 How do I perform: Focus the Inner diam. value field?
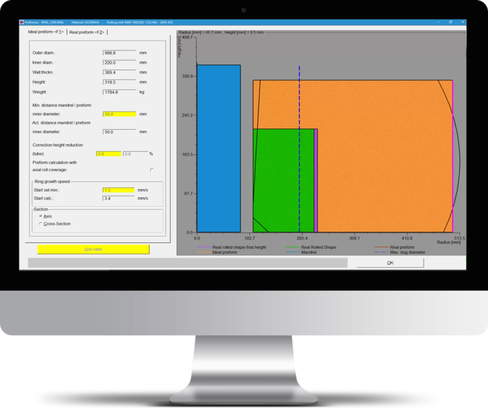119,63
